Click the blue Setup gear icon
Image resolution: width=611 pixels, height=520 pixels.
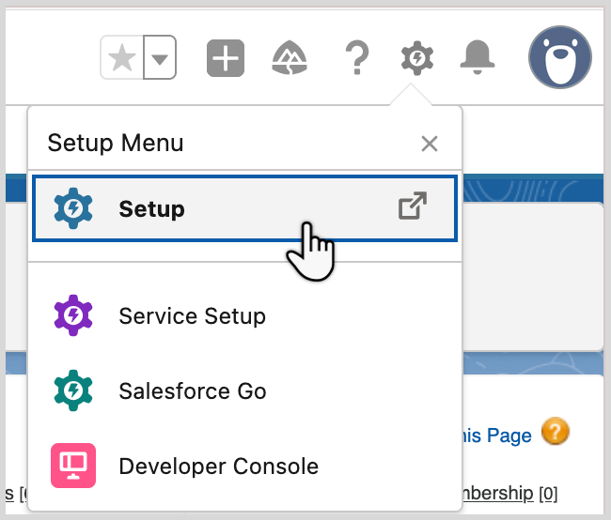pos(73,208)
